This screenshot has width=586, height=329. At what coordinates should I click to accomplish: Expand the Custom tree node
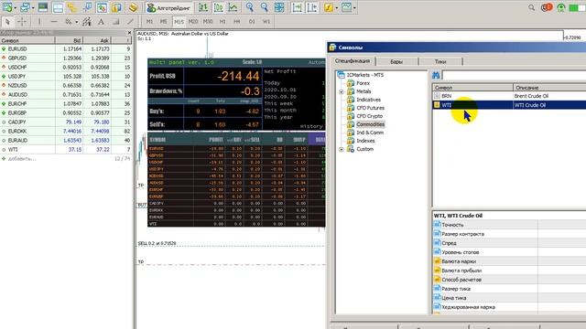[342, 149]
